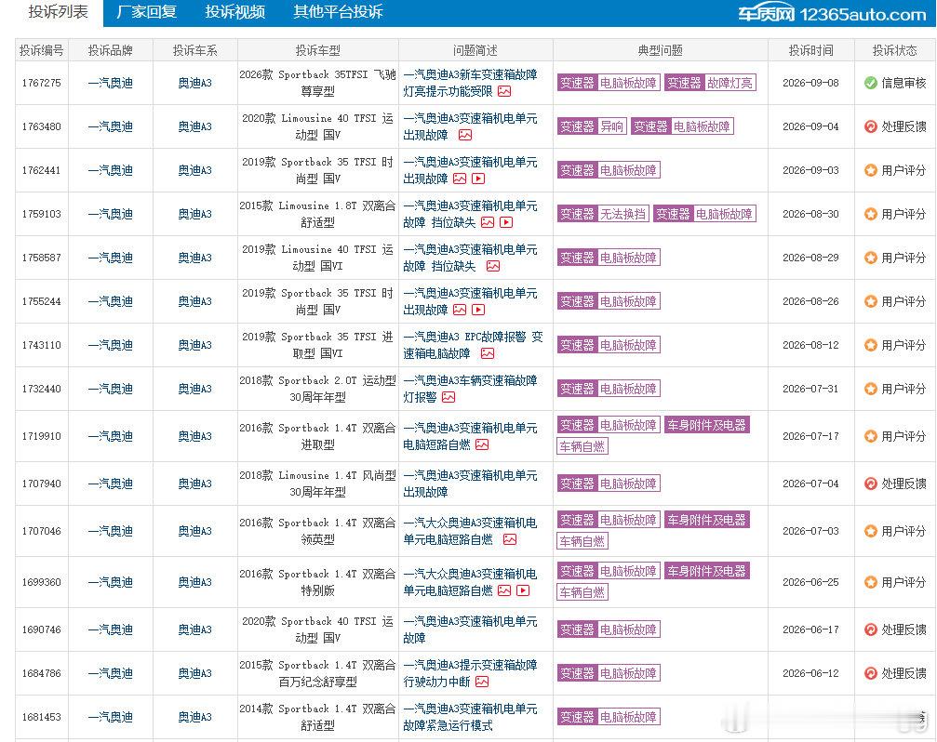The height and width of the screenshot is (742, 937).
Task: Select model 2016款 Sportback 1.4T 双离合特别版
Action: point(317,582)
